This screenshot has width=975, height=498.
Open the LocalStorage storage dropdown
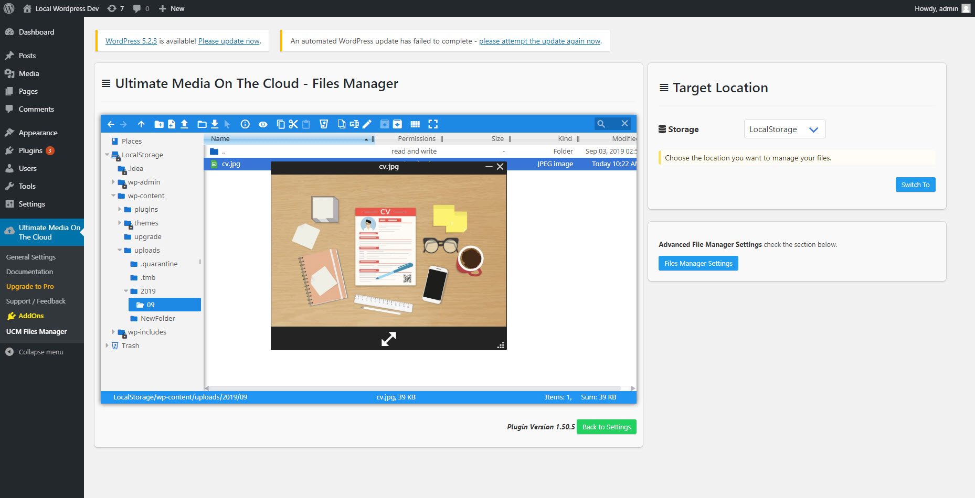click(785, 129)
